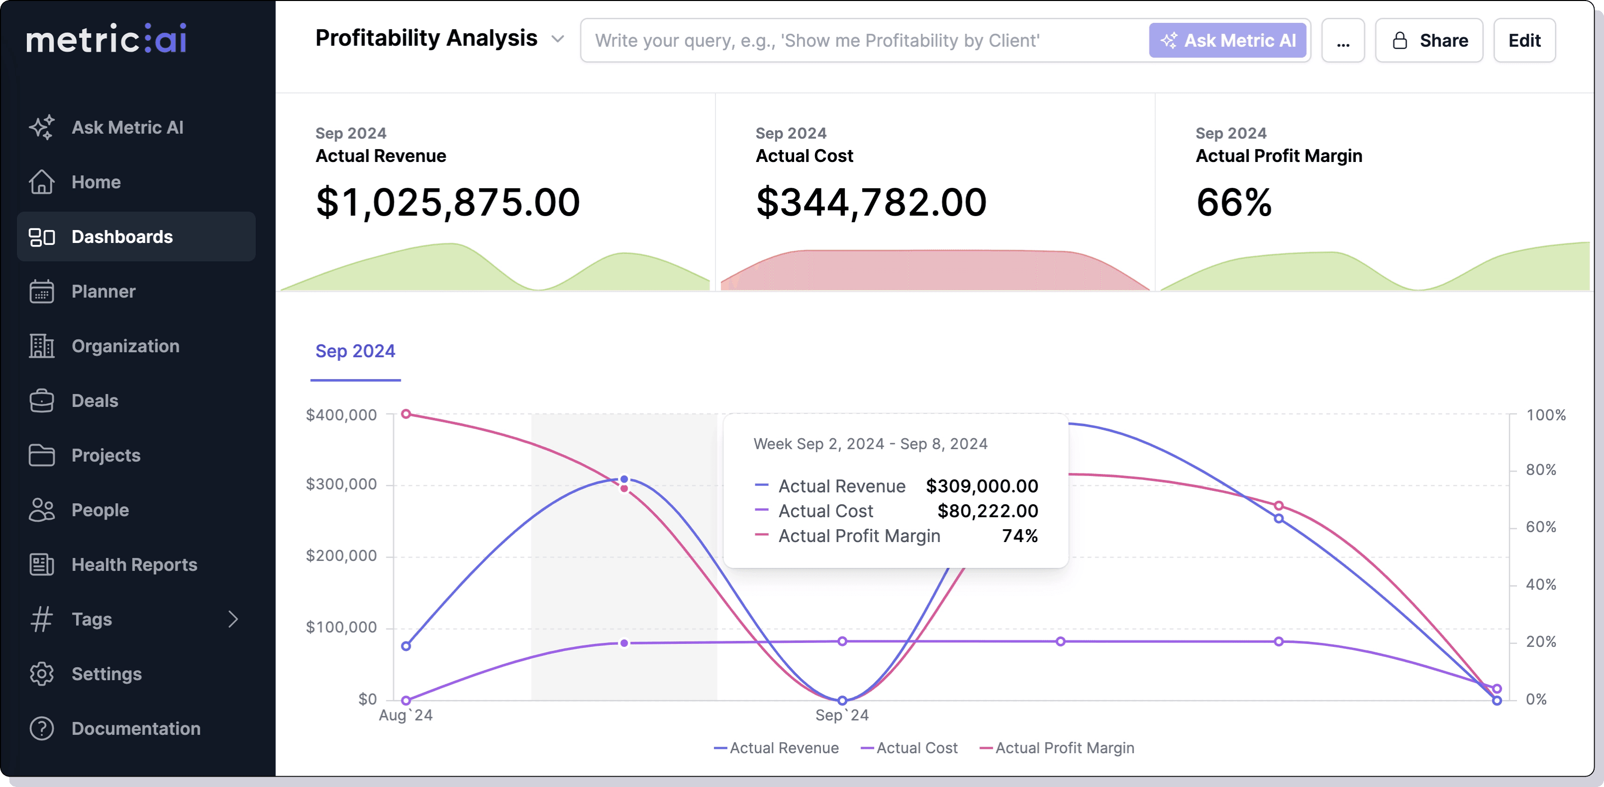The image size is (1604, 787).
Task: Click the Actual Profit Margin sparkline chart
Action: (x=1375, y=266)
